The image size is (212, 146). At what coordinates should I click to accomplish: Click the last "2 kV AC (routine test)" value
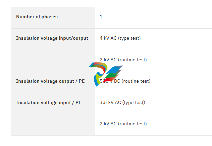(x=123, y=124)
